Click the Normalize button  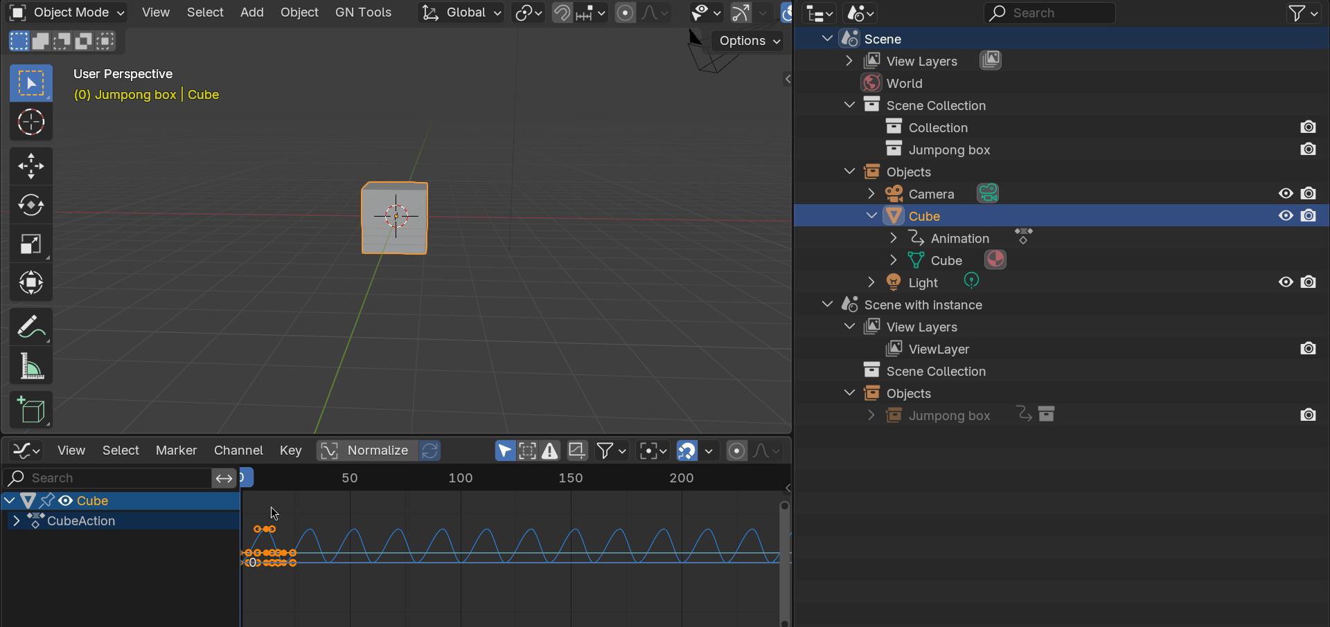[x=367, y=451]
